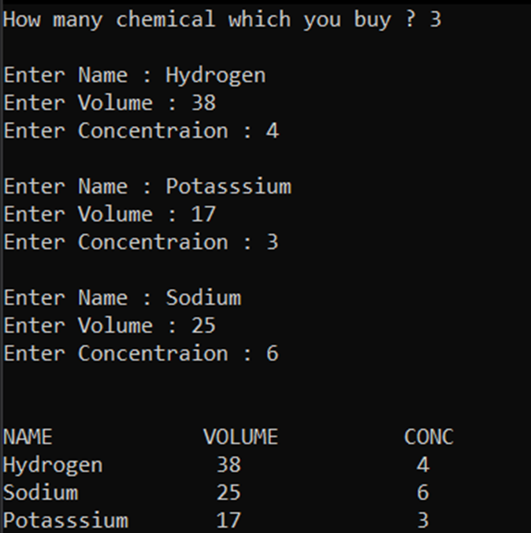This screenshot has width=531, height=533.
Task: Click the volume value 38 after prompt
Action: click(203, 103)
